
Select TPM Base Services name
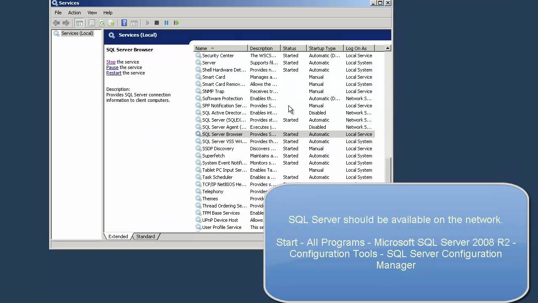(221, 213)
